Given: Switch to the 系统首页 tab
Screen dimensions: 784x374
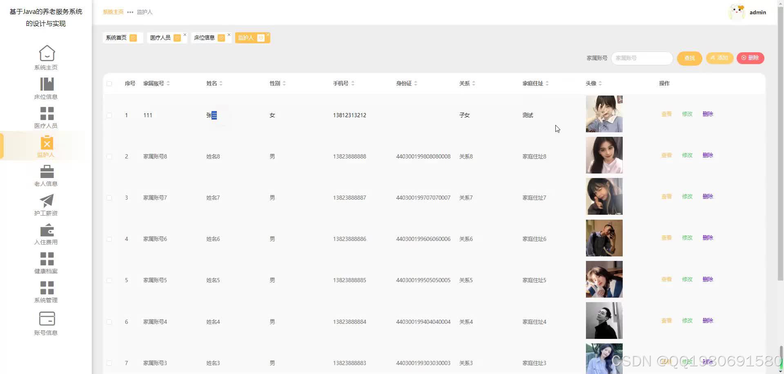Looking at the screenshot, I should [122, 38].
